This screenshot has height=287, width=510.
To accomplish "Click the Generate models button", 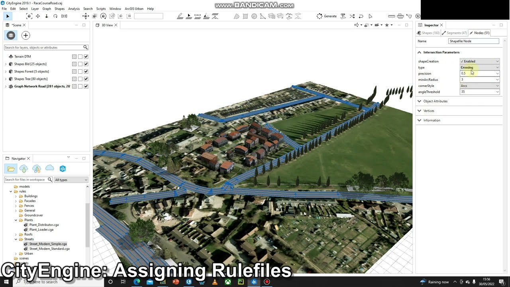I will pyautogui.click(x=327, y=16).
